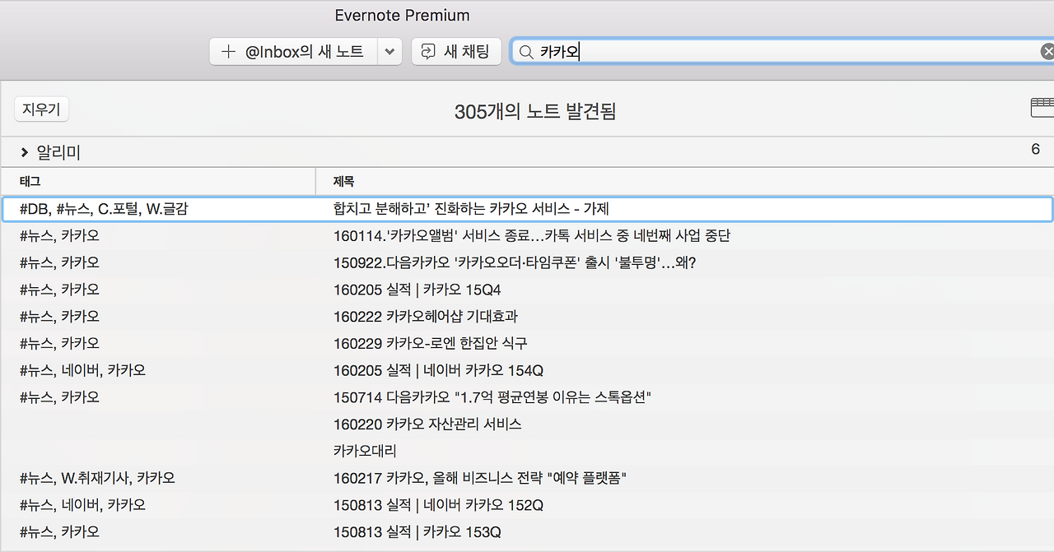Clear the search field with X icon
Viewport: 1054px width, 552px height.
click(x=1047, y=52)
